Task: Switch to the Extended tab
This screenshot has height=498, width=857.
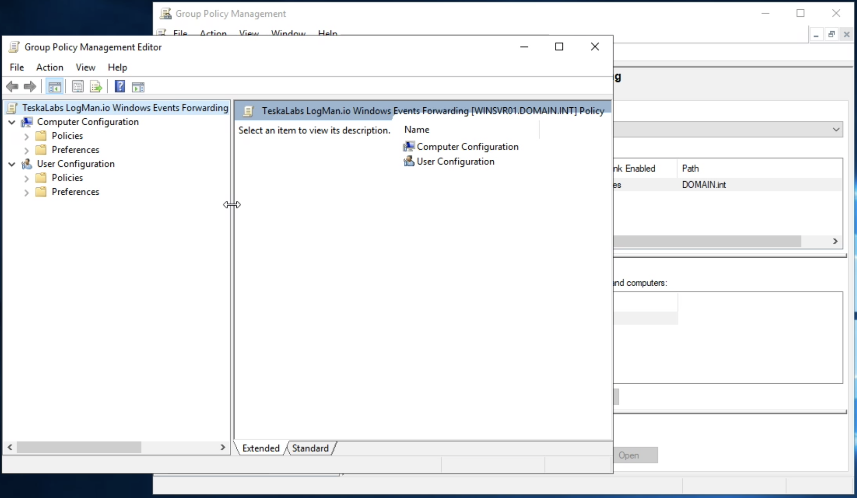Action: pyautogui.click(x=261, y=448)
